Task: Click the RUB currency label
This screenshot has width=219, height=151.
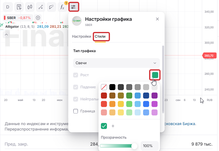Action: pyautogui.click(x=209, y=100)
